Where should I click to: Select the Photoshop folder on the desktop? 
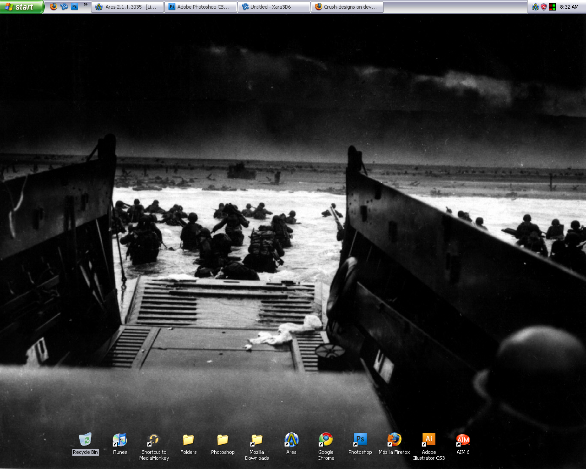click(223, 444)
